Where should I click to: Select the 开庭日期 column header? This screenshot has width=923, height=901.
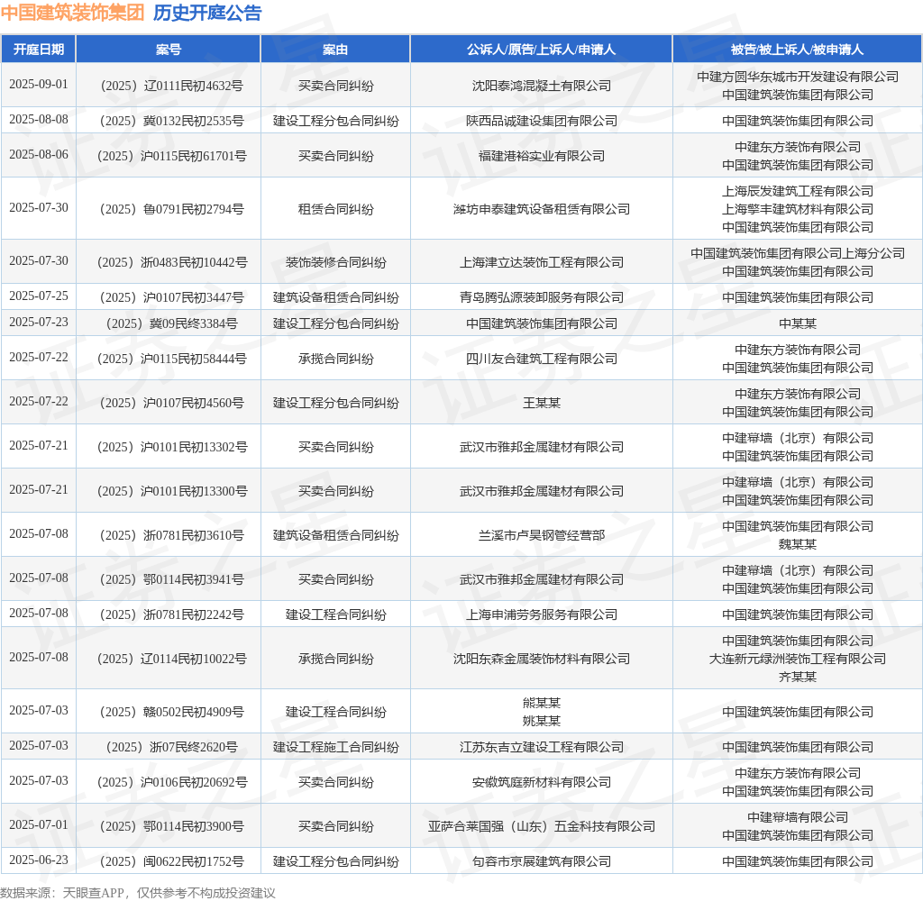click(39, 50)
